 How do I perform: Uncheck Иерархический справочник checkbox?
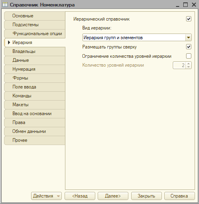click(189, 19)
